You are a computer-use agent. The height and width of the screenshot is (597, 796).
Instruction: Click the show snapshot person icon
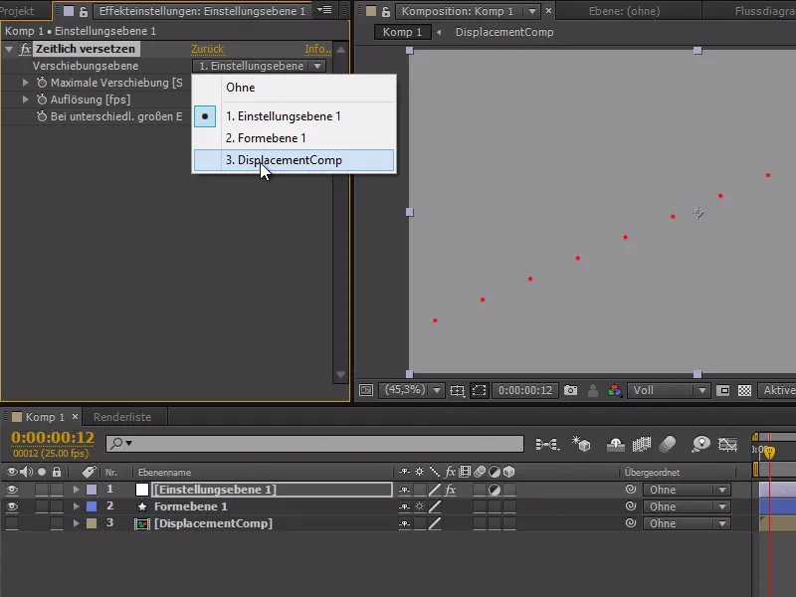[x=592, y=390]
